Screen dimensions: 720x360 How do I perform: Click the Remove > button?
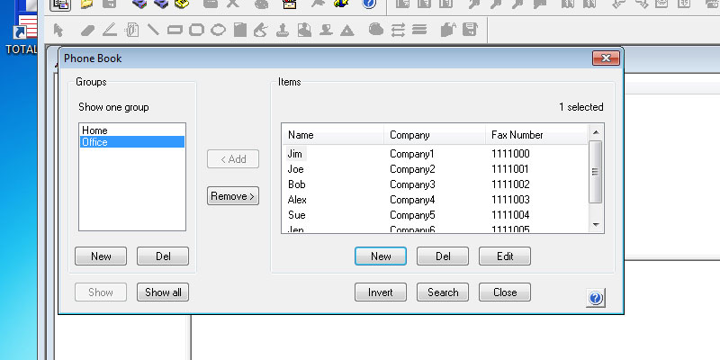coord(233,195)
